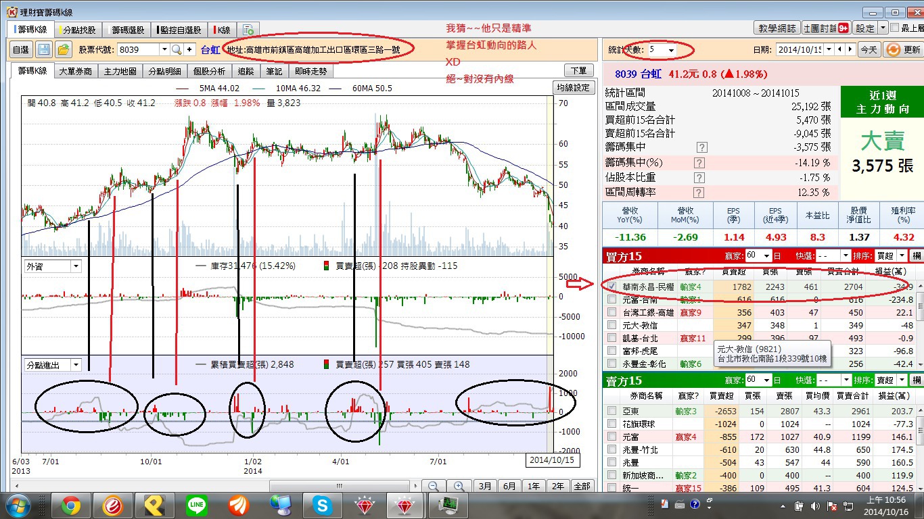
Task: Expand the 設定 settings dropdown arrow
Action: click(883, 28)
